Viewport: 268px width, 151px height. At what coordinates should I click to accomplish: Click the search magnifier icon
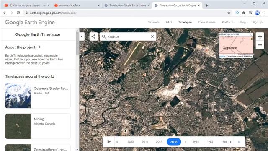tap(104, 36)
